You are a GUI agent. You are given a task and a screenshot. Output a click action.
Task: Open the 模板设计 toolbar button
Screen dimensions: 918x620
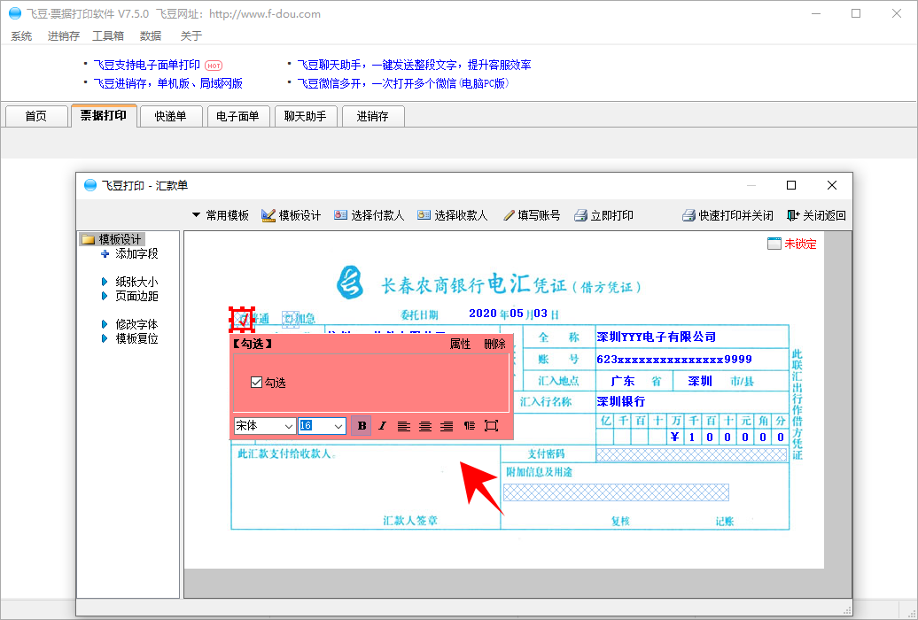coord(291,215)
